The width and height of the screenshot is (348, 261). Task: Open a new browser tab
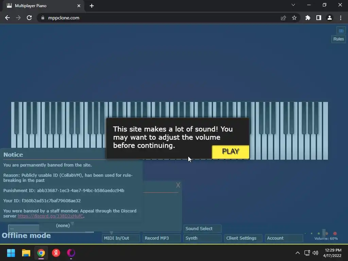(92, 6)
